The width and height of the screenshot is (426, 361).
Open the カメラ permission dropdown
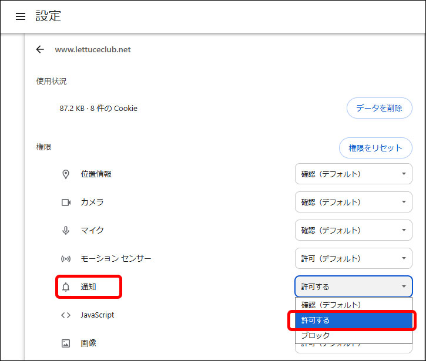[x=354, y=202]
